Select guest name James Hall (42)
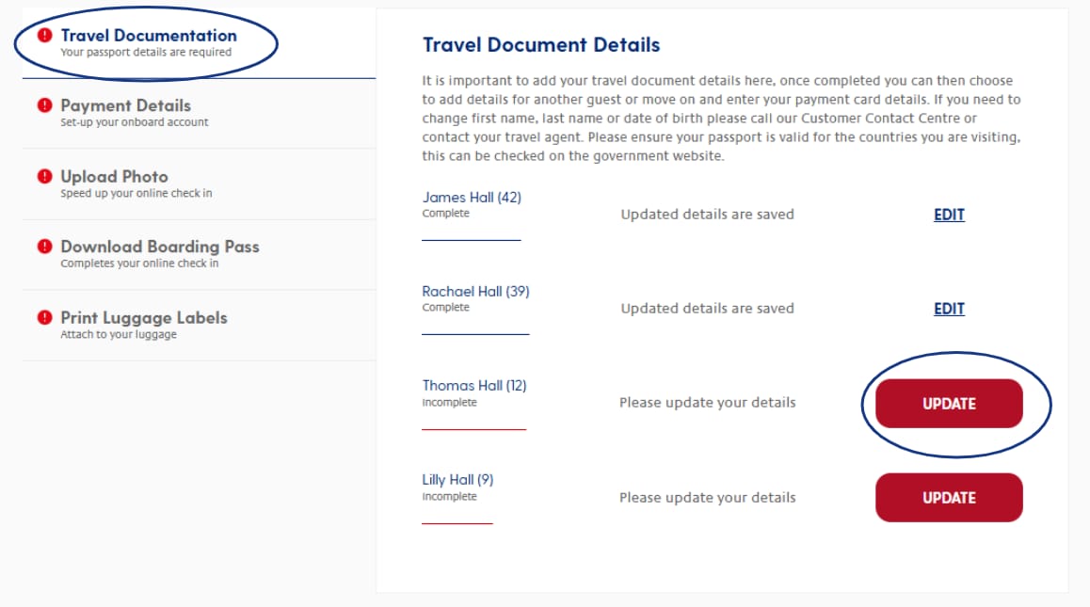 472,198
